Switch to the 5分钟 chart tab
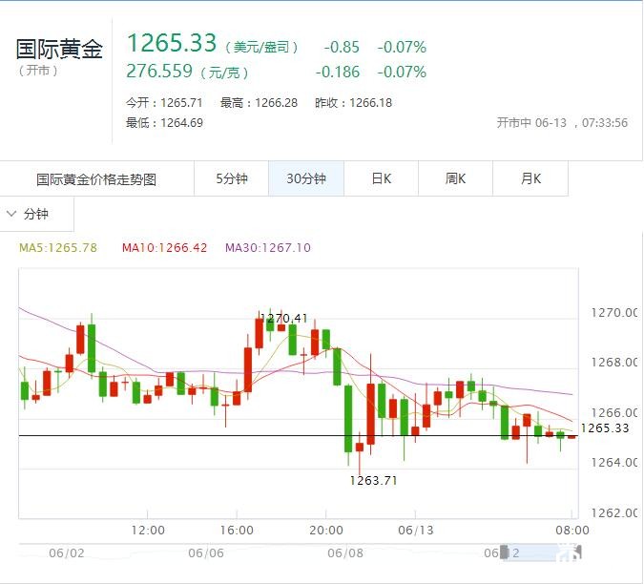Image resolution: width=644 pixels, height=584 pixels. [231, 178]
